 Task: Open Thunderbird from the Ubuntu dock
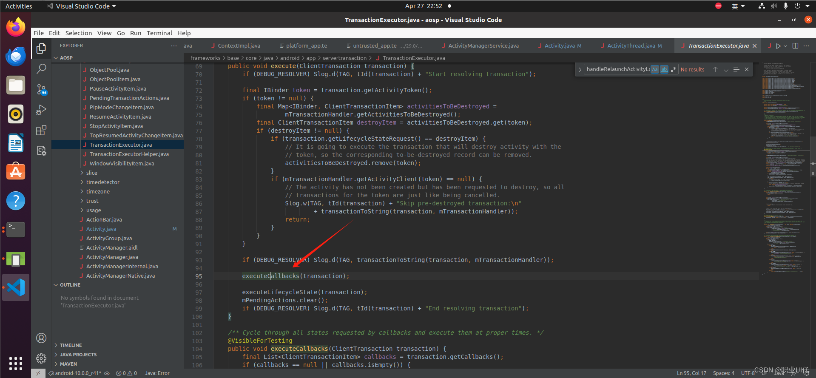coord(16,56)
